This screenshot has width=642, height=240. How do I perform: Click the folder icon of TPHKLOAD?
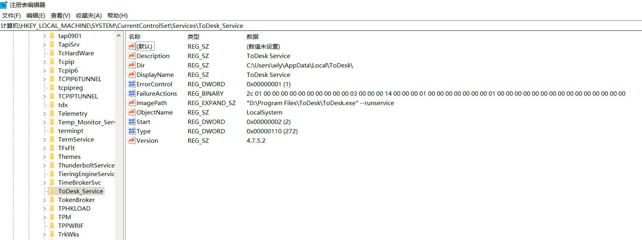point(52,208)
